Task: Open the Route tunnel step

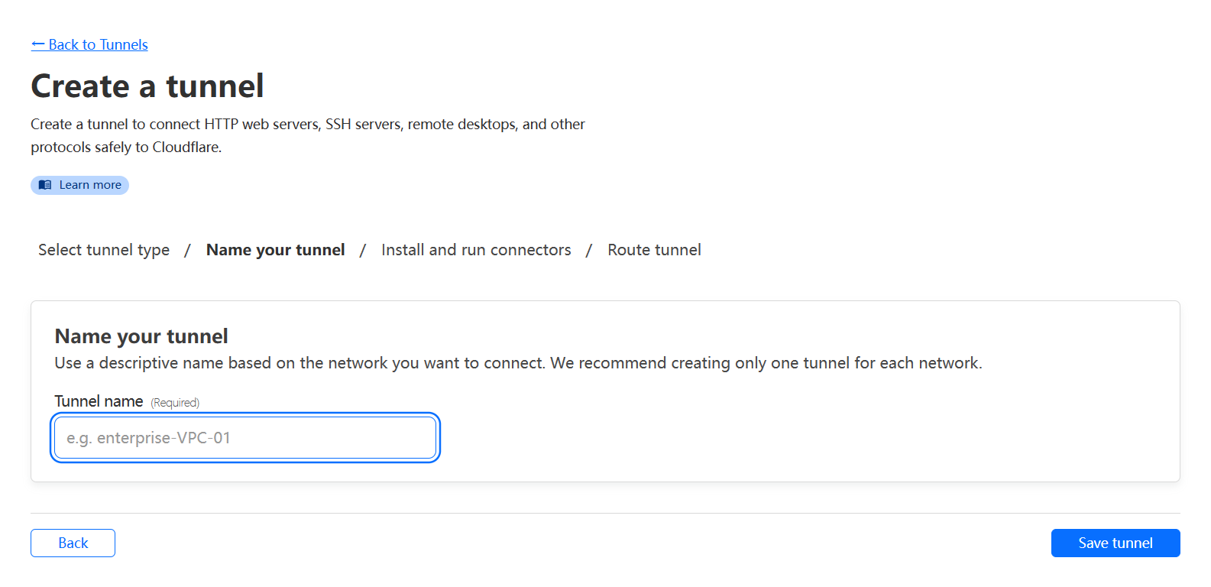Action: [x=654, y=250]
